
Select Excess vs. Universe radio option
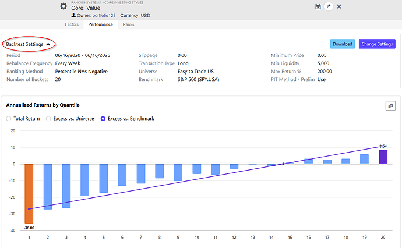[48, 119]
